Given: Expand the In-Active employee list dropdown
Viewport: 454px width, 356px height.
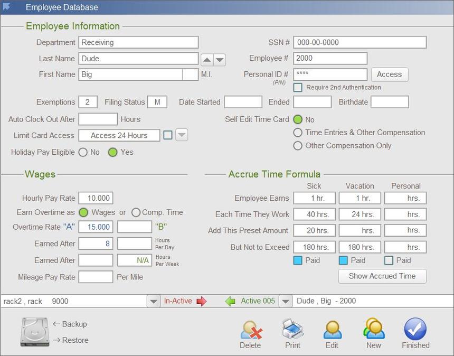Looking at the screenshot, I should (x=153, y=301).
